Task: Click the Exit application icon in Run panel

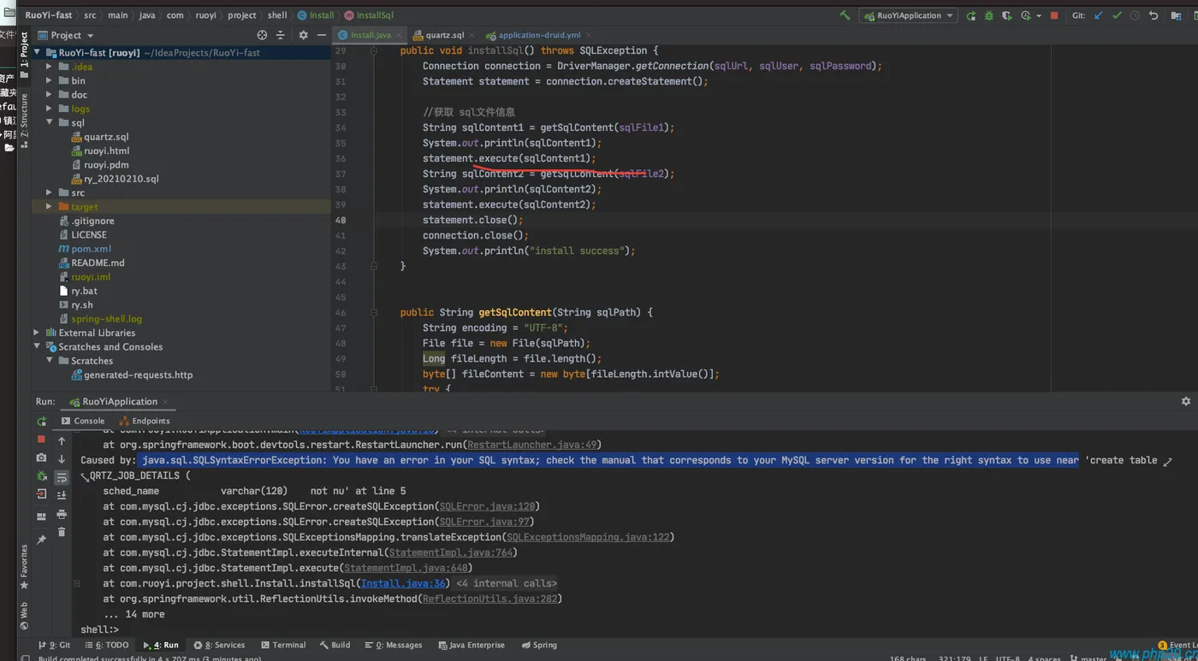Action: click(x=41, y=494)
